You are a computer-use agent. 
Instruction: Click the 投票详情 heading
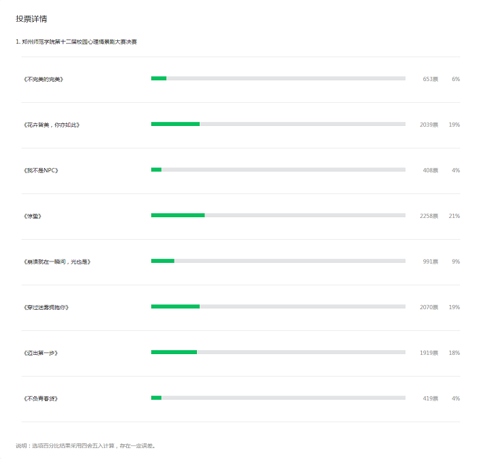tap(31, 19)
